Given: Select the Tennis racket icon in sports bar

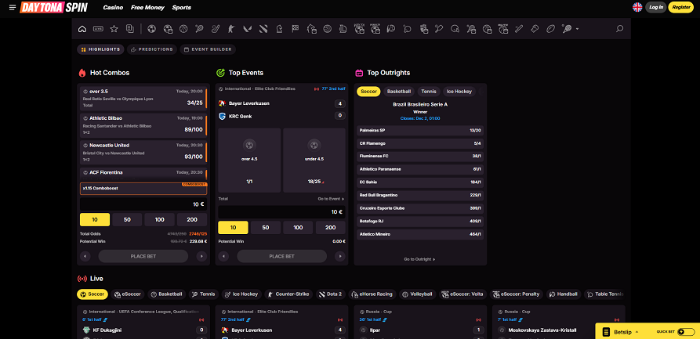Looking at the screenshot, I should (199, 29).
